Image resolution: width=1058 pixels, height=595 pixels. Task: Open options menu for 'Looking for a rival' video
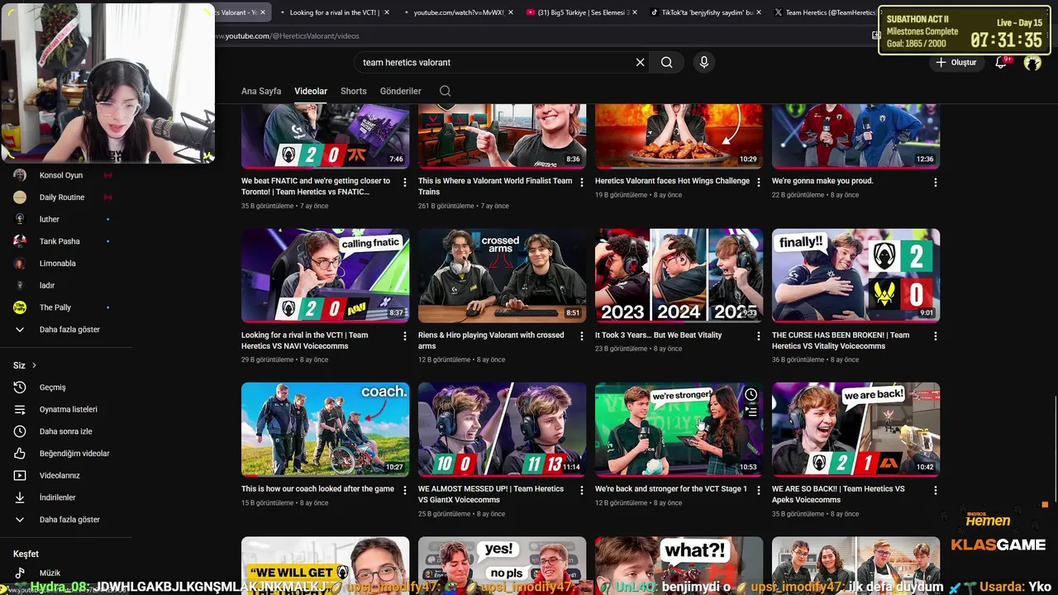coord(404,336)
